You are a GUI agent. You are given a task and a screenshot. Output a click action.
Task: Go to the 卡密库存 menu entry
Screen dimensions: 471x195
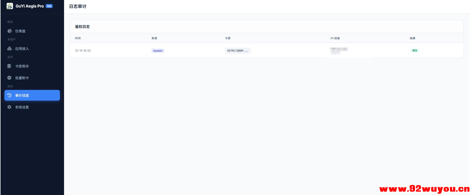22,66
